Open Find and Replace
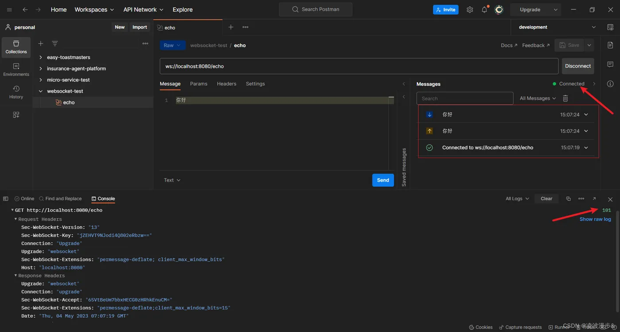 coord(60,199)
